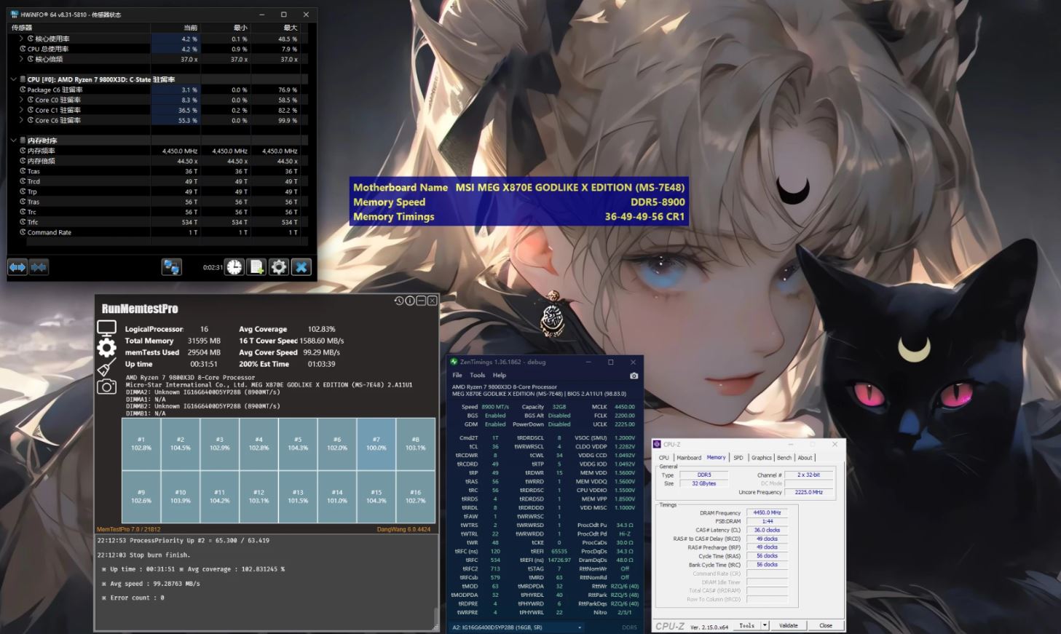
Task: Open HWiNFO sensor settings via the gear icon
Action: click(x=278, y=266)
